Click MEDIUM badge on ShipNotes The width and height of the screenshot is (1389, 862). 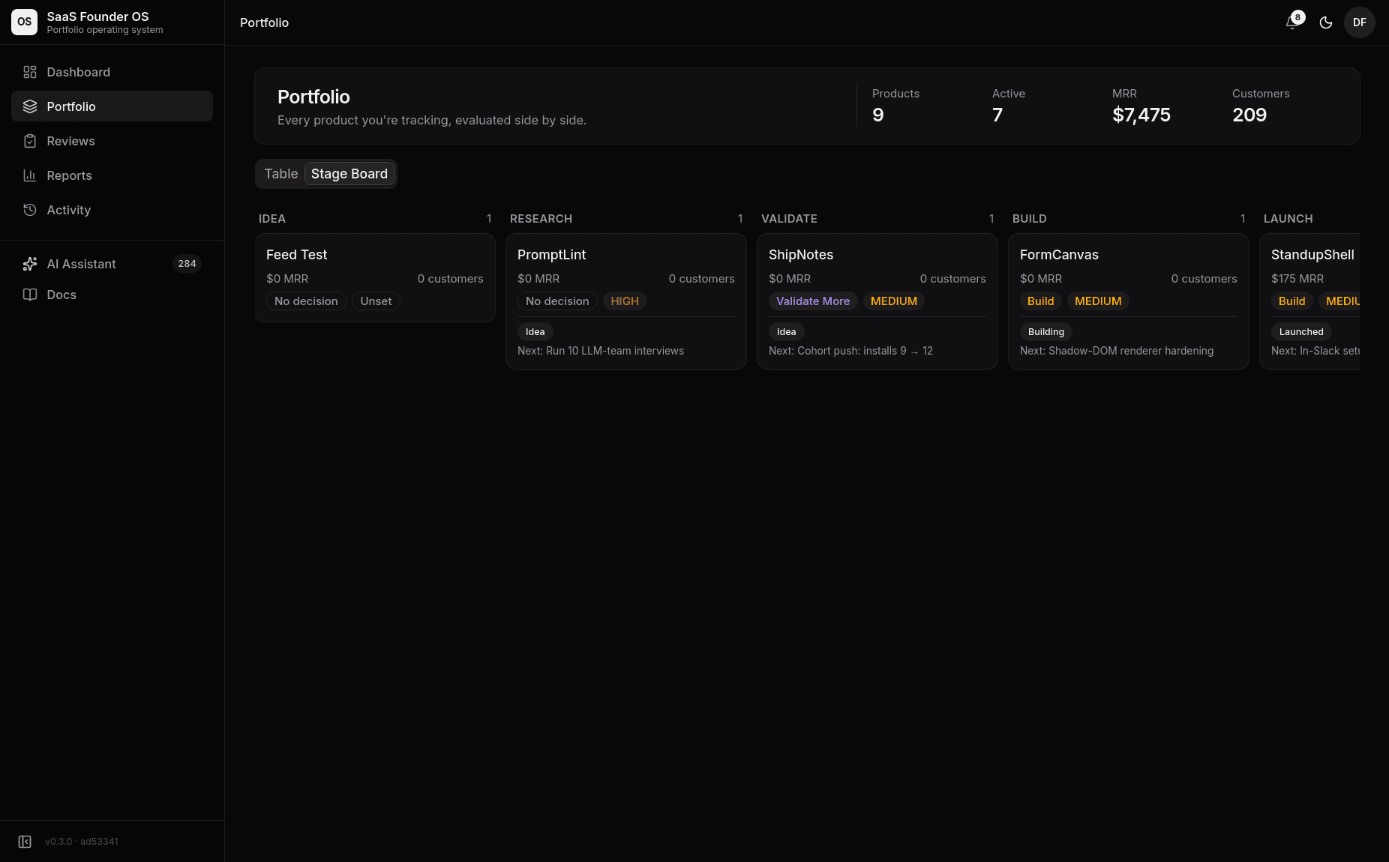pyautogui.click(x=894, y=301)
